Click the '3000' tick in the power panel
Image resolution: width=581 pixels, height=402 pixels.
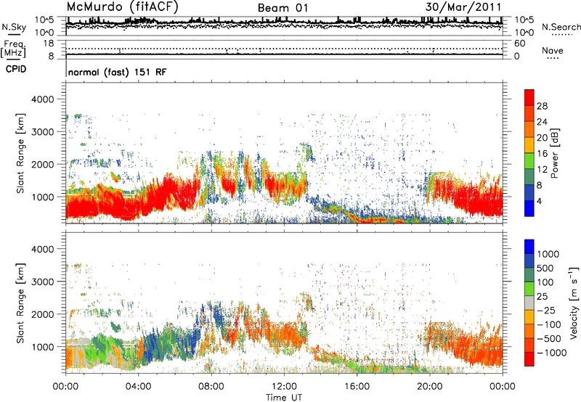(x=42, y=132)
